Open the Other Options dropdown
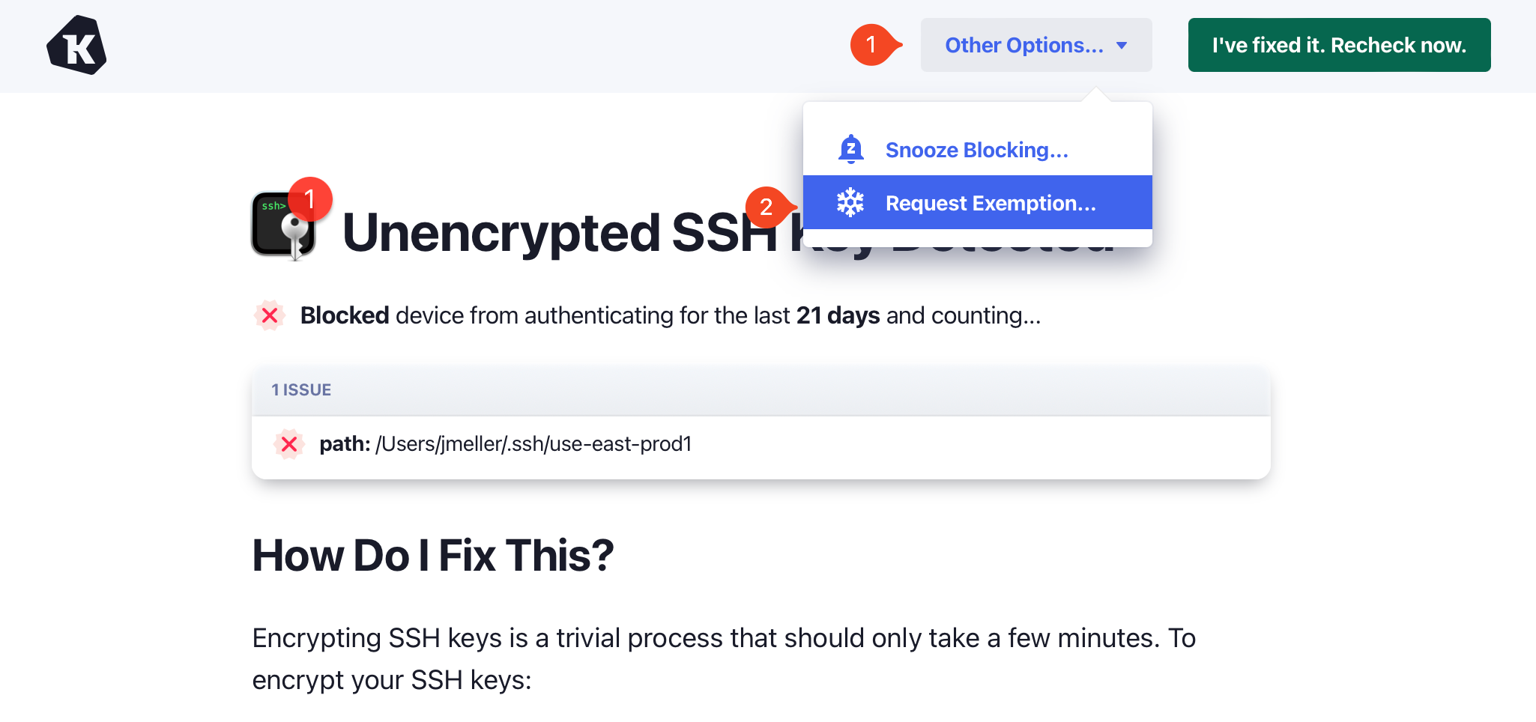Viewport: 1536px width, 722px height. [1024, 45]
